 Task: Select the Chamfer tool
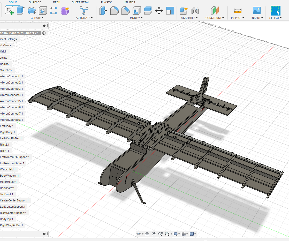[x=126, y=11]
